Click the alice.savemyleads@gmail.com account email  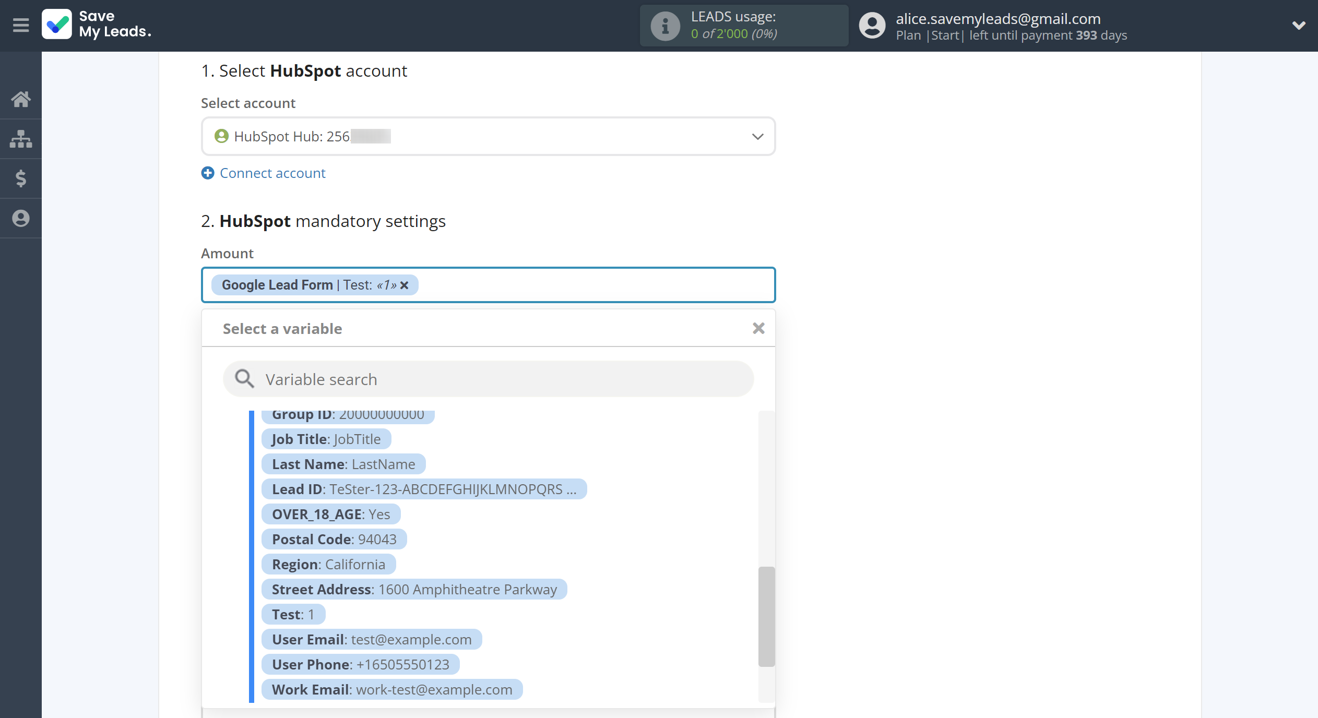(x=998, y=18)
